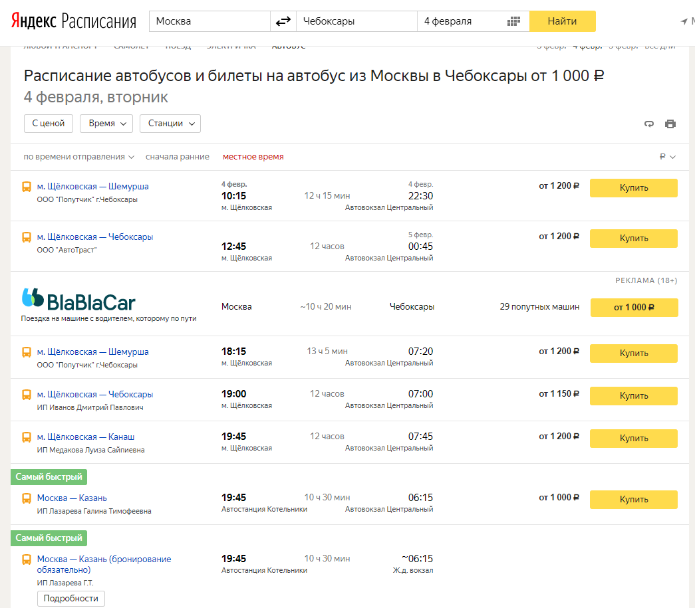The image size is (695, 608).
Task: Click bus icon for Казань бронирование обязательно route
Action: point(27,559)
